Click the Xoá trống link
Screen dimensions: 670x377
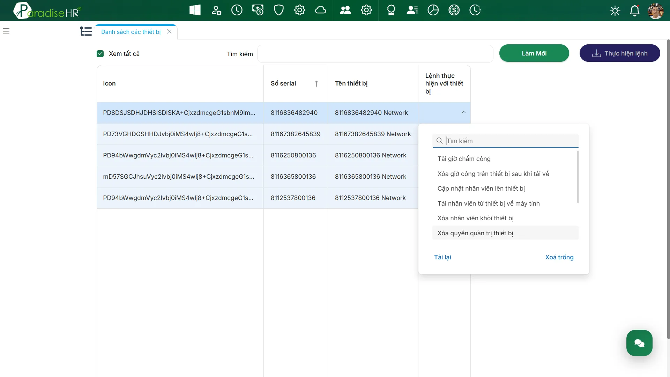[x=559, y=257]
